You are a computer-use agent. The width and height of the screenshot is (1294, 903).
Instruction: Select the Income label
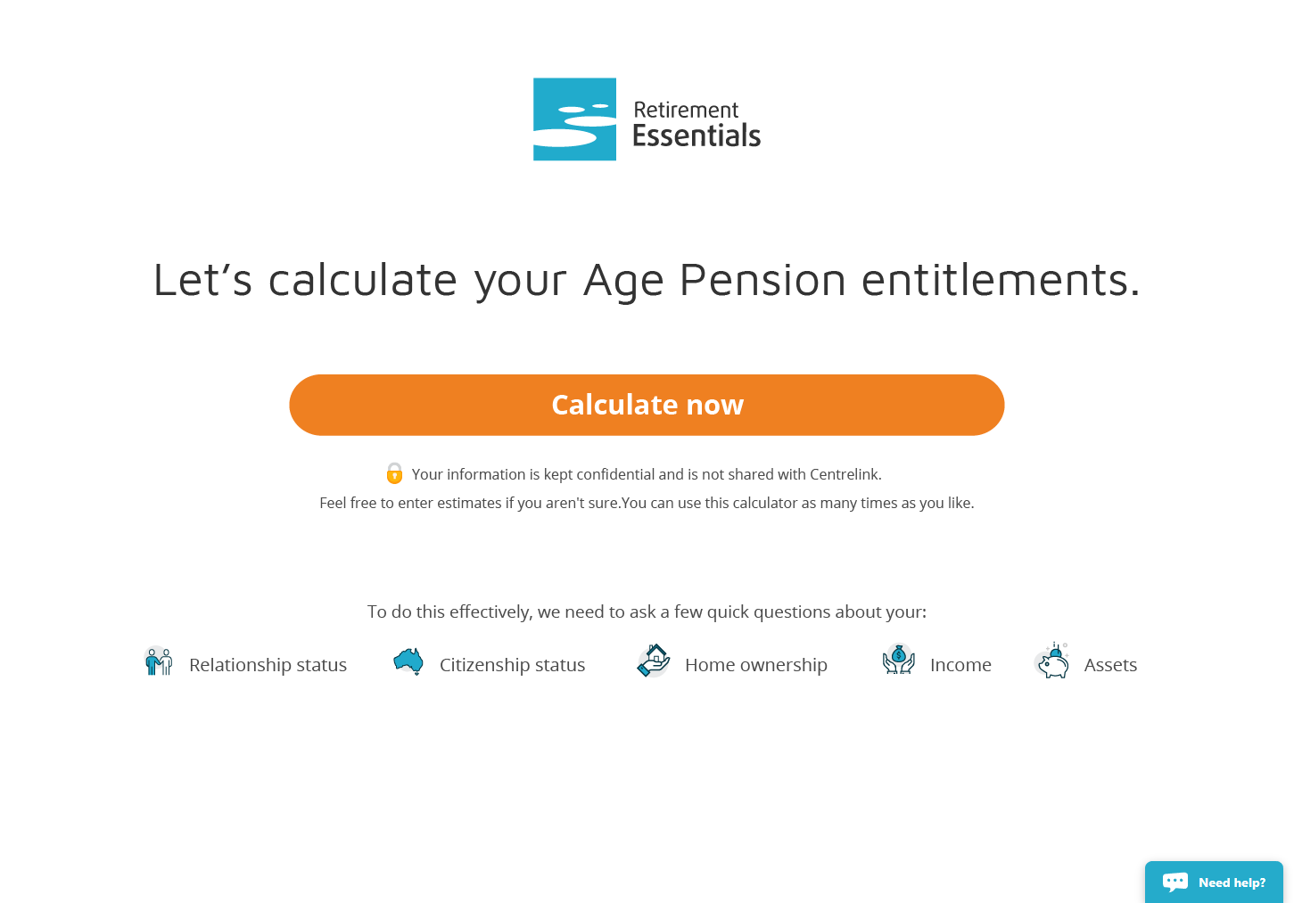pos(960,665)
